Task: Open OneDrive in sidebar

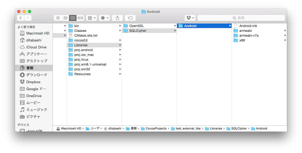Action: pyautogui.click(x=34, y=96)
